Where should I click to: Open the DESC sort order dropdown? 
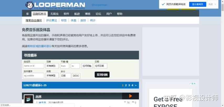pyautogui.click(x=76, y=76)
